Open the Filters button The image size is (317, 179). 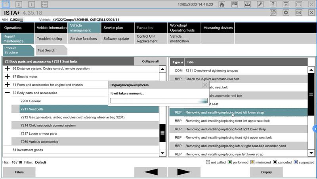click(19, 172)
